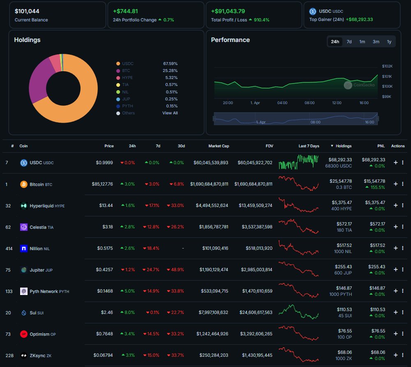Open more options menu for USDC row
Viewport: 411px width, 367px height.
tap(403, 163)
